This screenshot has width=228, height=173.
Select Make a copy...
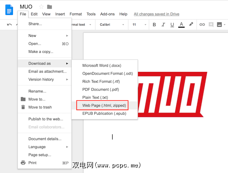45,52
